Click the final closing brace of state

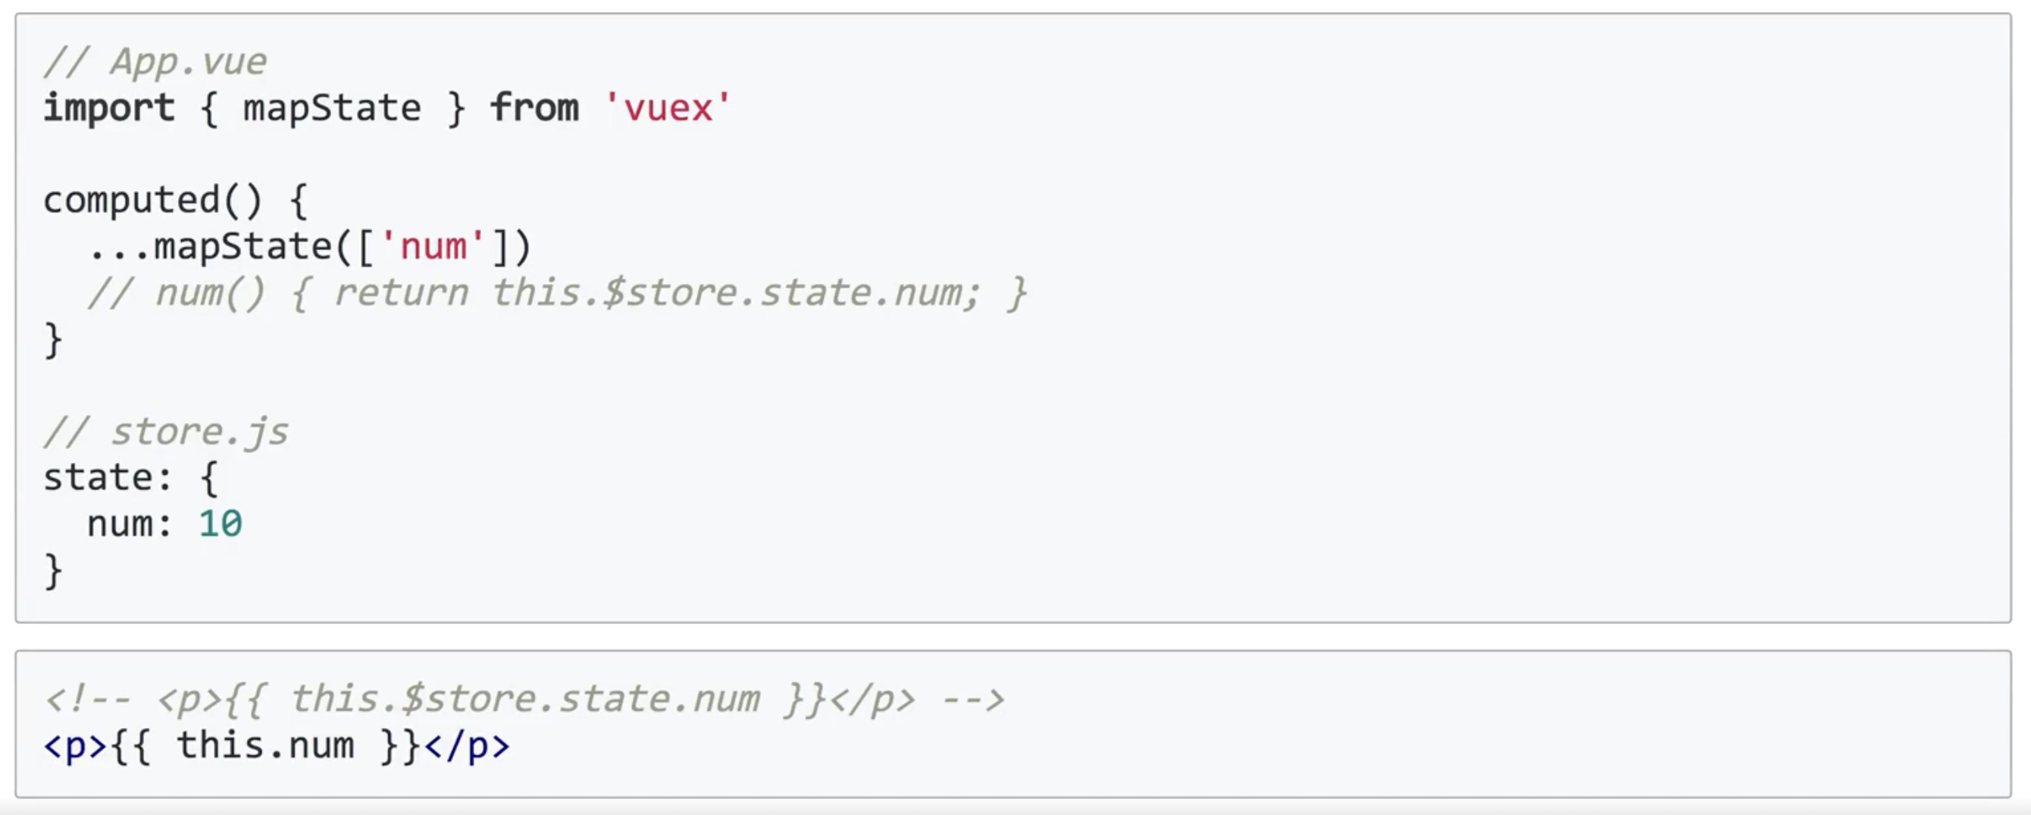tap(53, 570)
